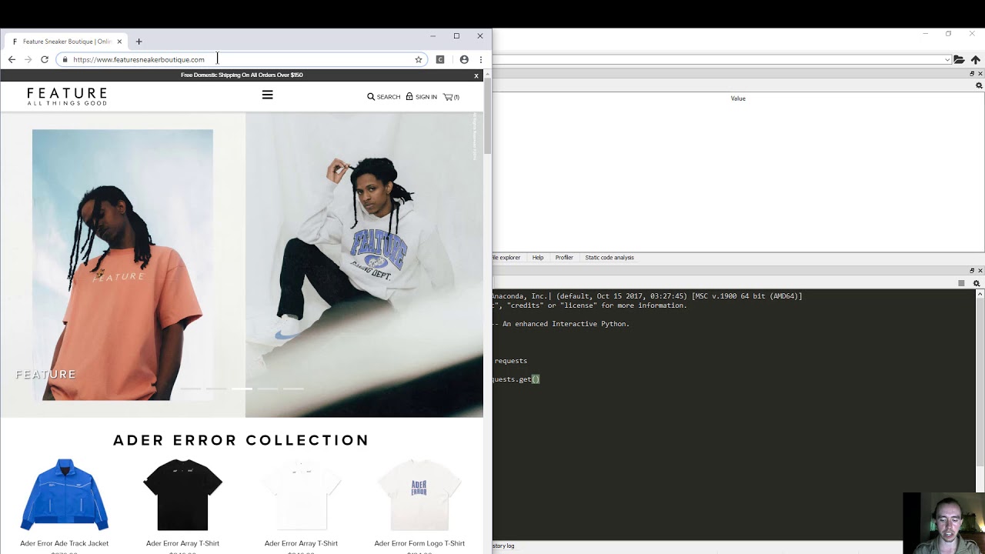Viewport: 985px width, 554px height.
Task: Click the gray 'C' extension icon in Chrome
Action: [440, 59]
